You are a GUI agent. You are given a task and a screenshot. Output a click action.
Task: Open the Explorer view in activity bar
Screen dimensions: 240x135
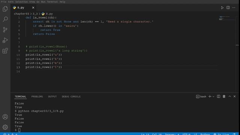coord(5,9)
